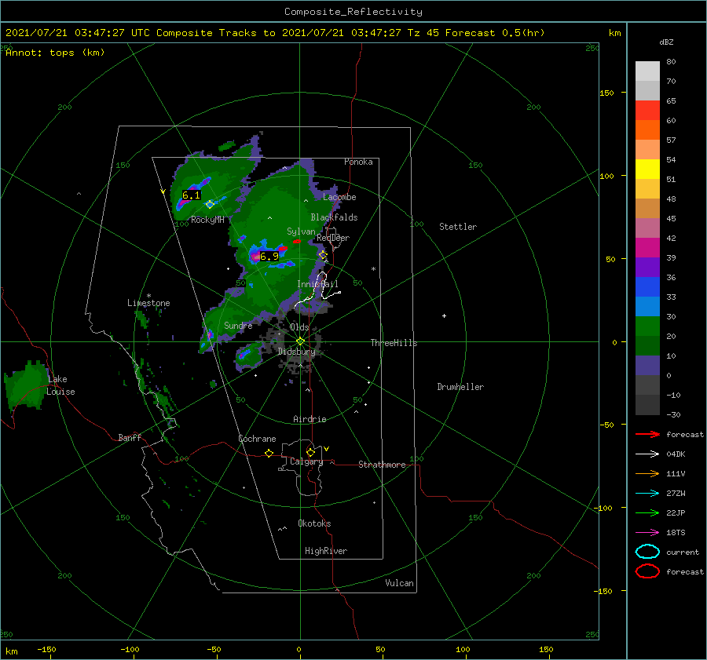
Task: Click the Composite_Reflectivity title
Action: [353, 12]
